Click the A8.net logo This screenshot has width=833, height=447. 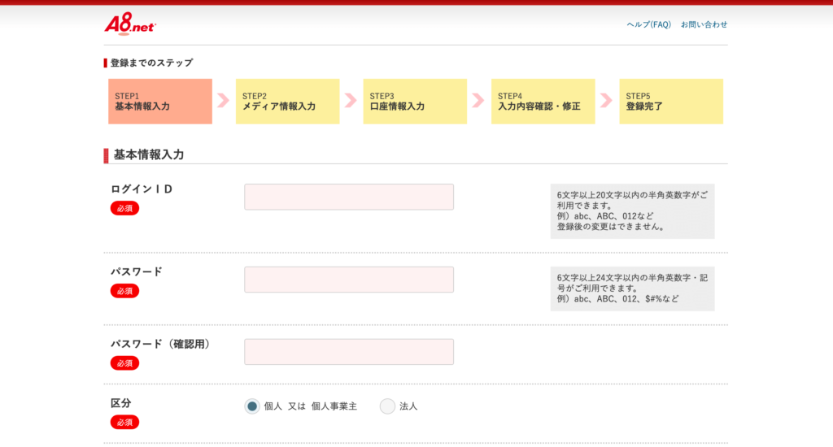pos(129,24)
